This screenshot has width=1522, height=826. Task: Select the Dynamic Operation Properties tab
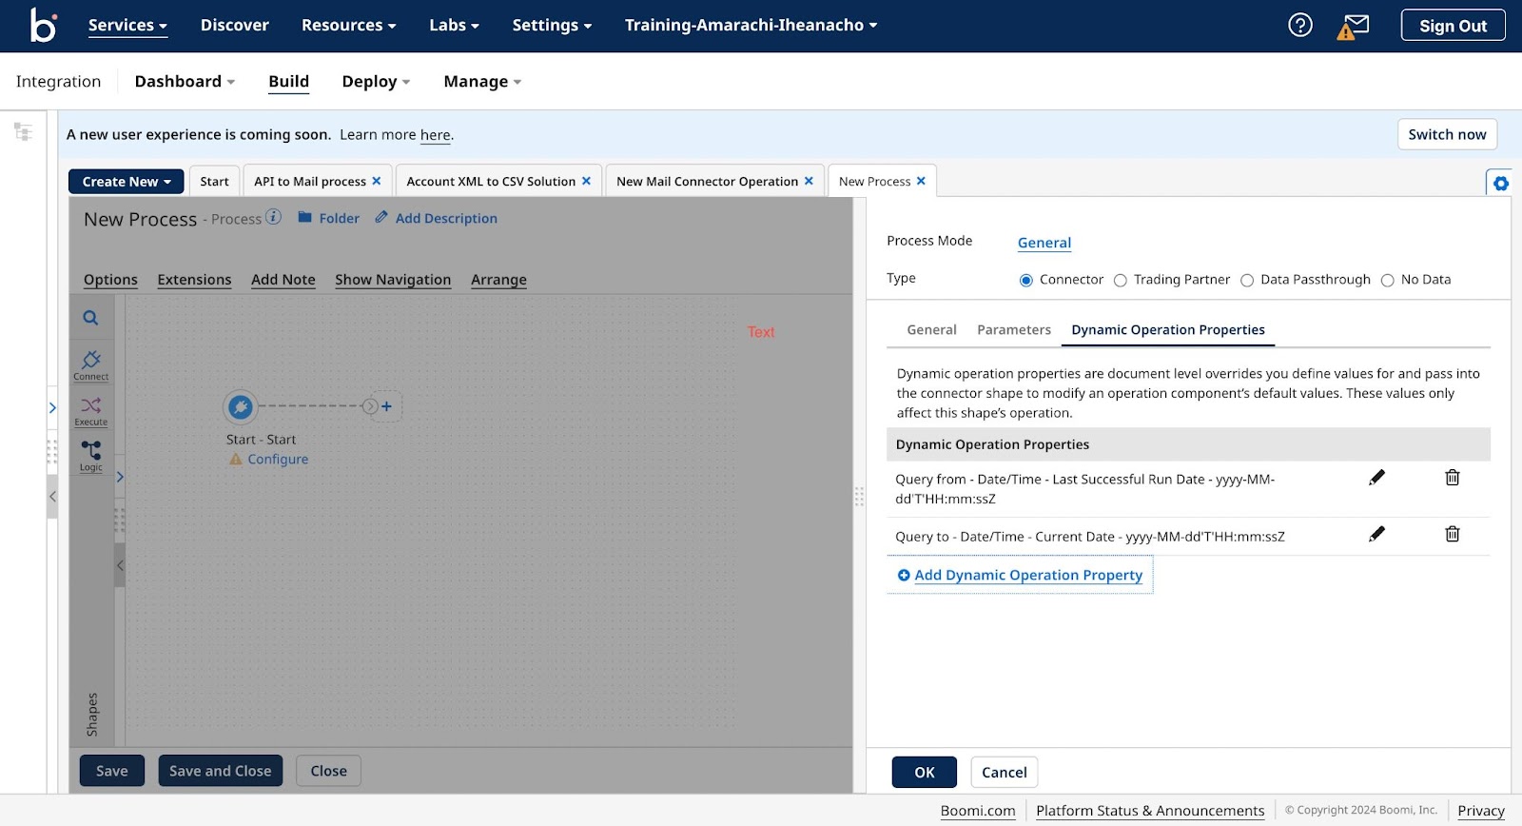tap(1168, 330)
